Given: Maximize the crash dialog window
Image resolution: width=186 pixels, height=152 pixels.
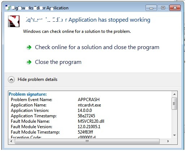Looking at the screenshot, I should coord(163,8).
